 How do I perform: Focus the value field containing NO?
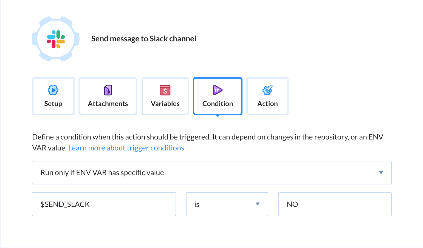point(335,204)
